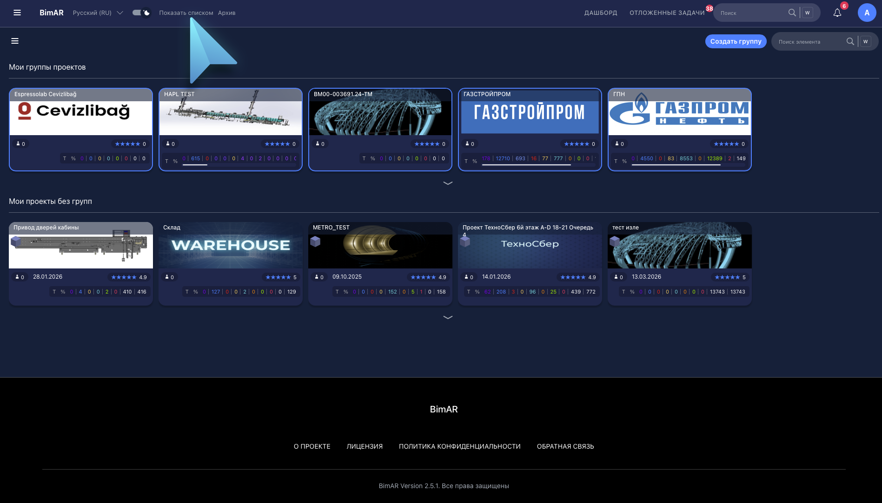Expand more ungrouped projects with the lower chevron
The width and height of the screenshot is (882, 503).
[x=448, y=317]
